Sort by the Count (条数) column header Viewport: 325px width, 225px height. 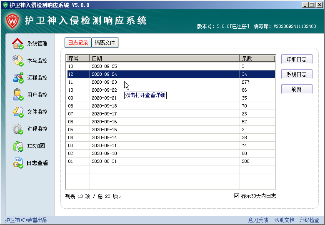(257, 58)
